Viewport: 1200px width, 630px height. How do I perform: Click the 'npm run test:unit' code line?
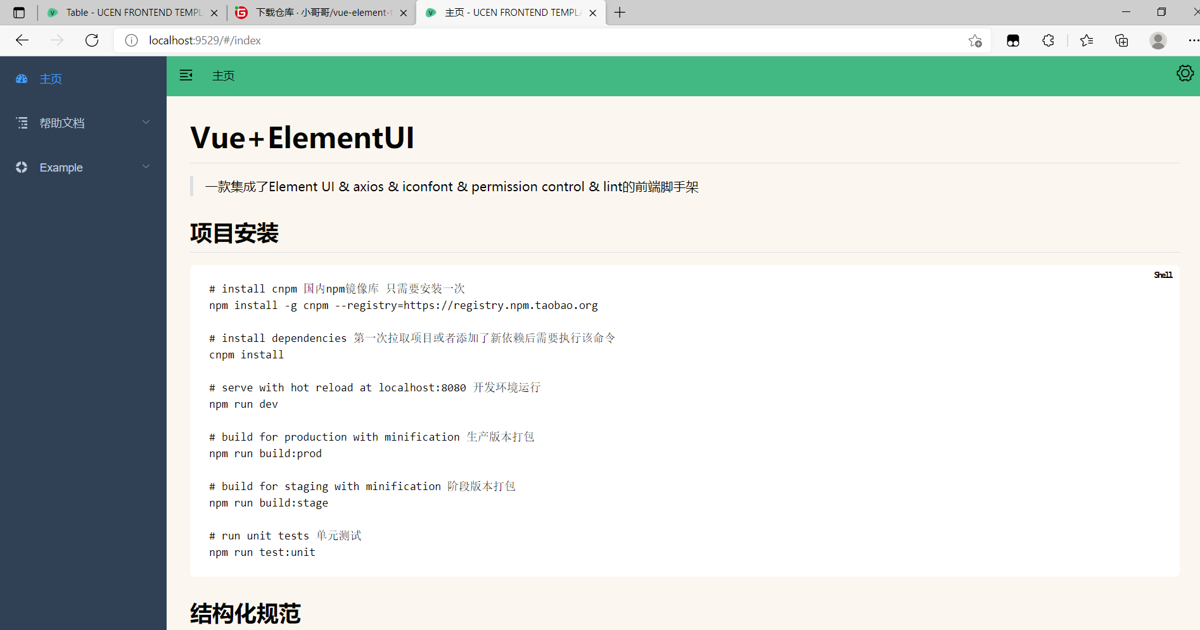click(262, 552)
